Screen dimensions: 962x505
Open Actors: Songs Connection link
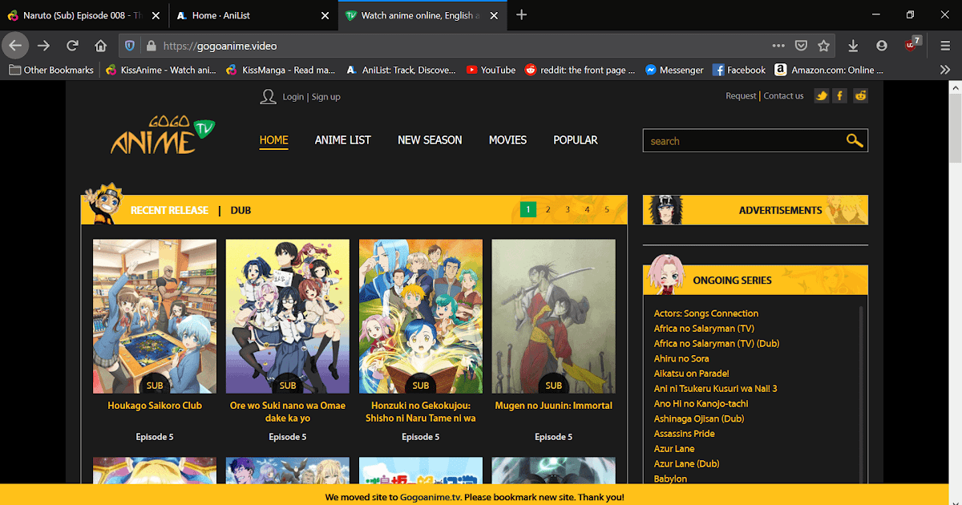706,313
